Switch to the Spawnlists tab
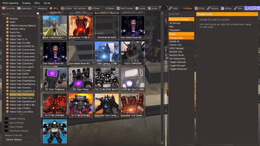 click(24, 8)
